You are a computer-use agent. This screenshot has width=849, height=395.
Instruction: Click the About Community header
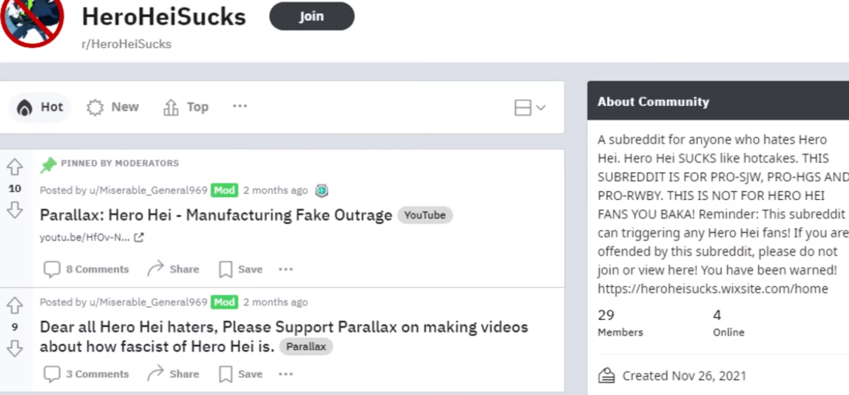pos(653,101)
